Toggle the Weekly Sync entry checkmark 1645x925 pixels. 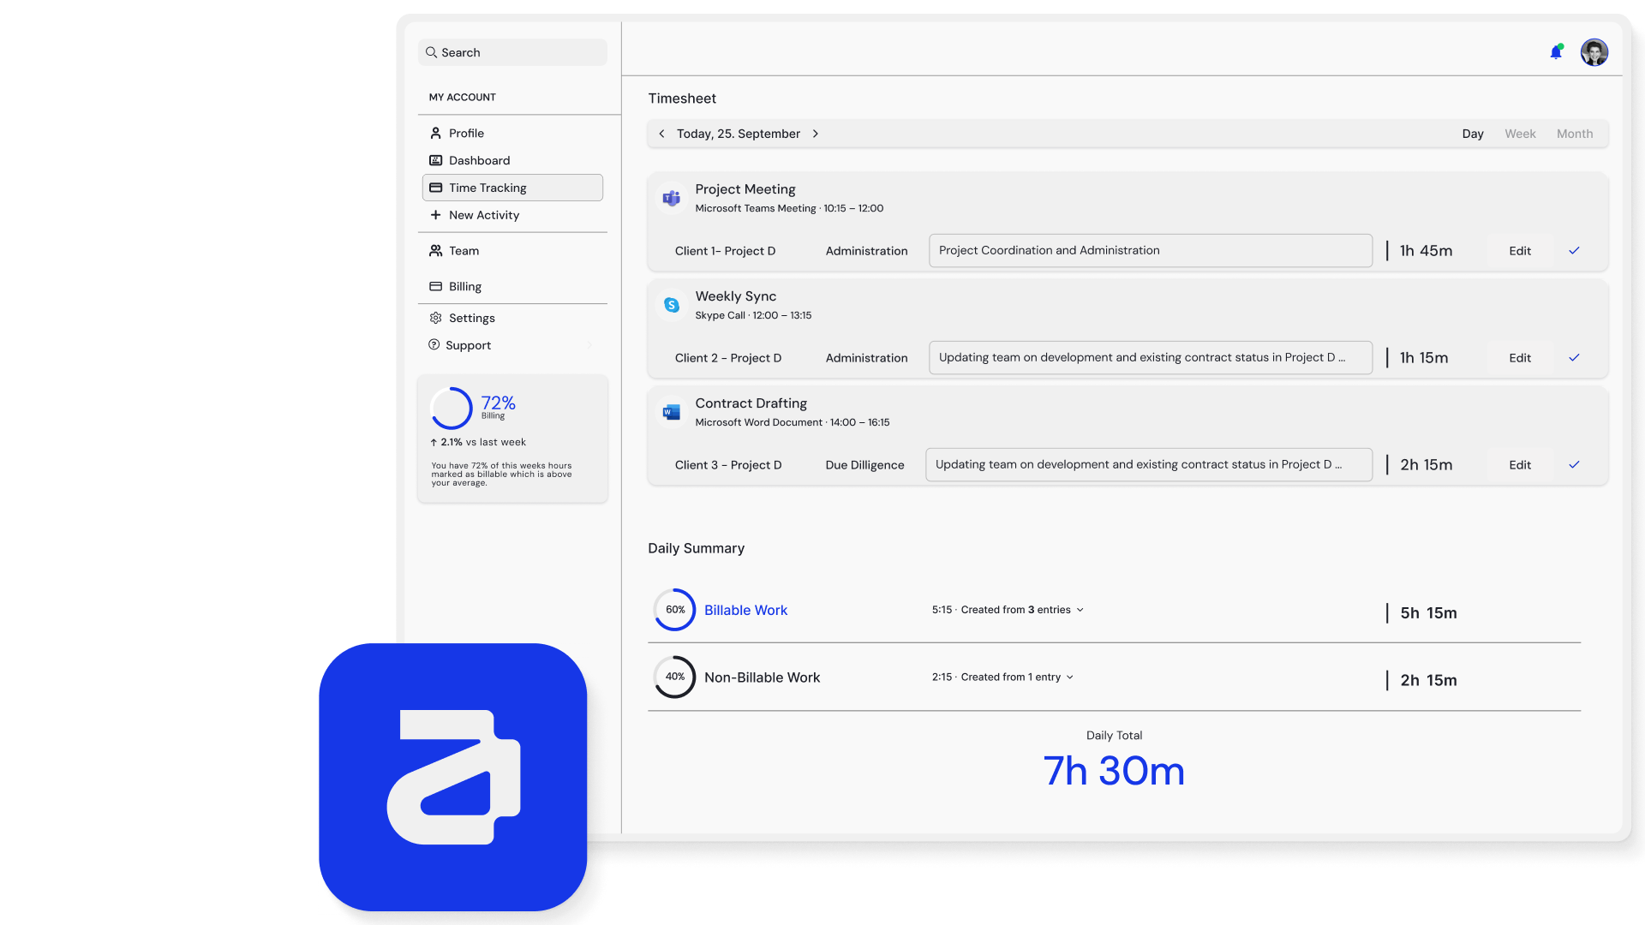coord(1574,358)
